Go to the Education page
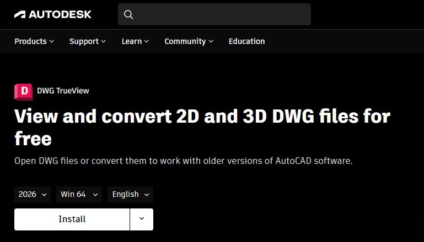 pyautogui.click(x=246, y=41)
